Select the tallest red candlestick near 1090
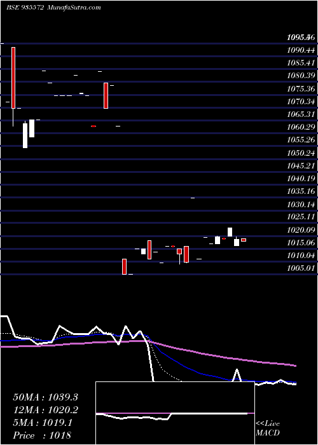The image size is (318, 445). tap(13, 78)
